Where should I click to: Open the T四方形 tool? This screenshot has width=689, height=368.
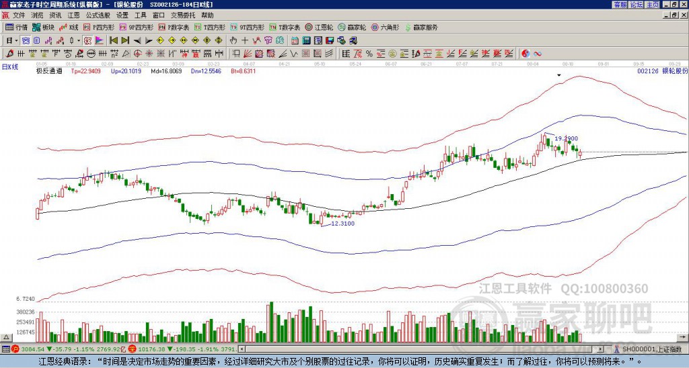click(210, 27)
